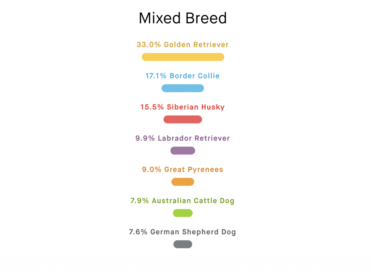Select the German Shepherd Dog breed name
The width and height of the screenshot is (371, 272).
[193, 232]
